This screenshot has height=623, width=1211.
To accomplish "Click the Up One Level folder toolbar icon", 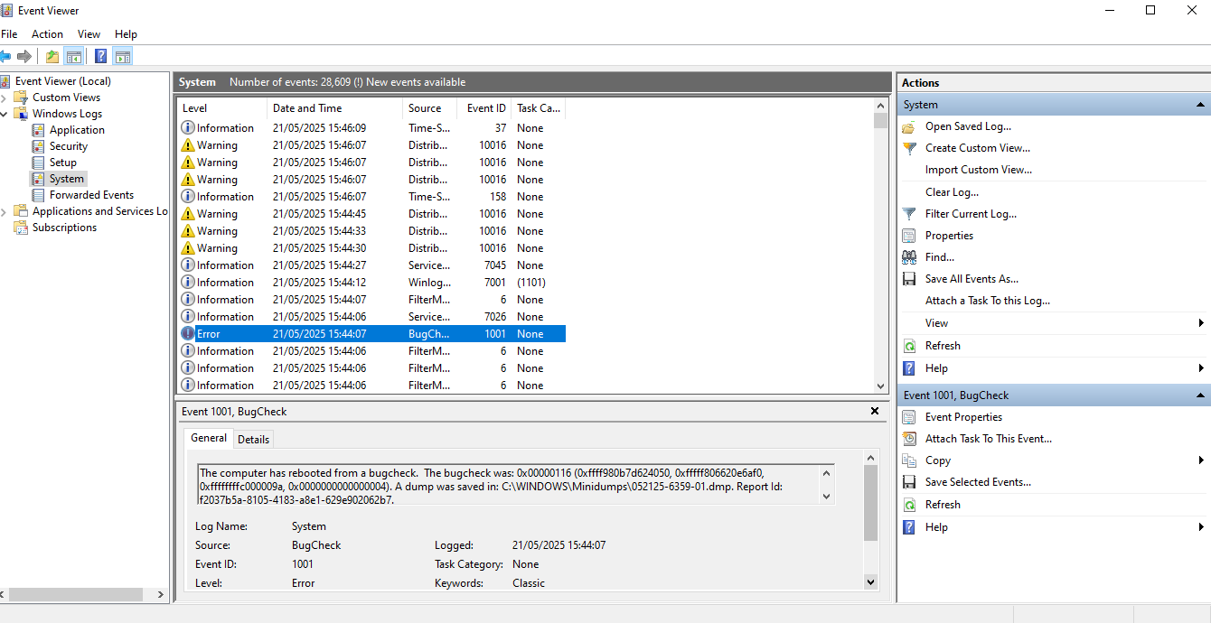I will coord(52,56).
